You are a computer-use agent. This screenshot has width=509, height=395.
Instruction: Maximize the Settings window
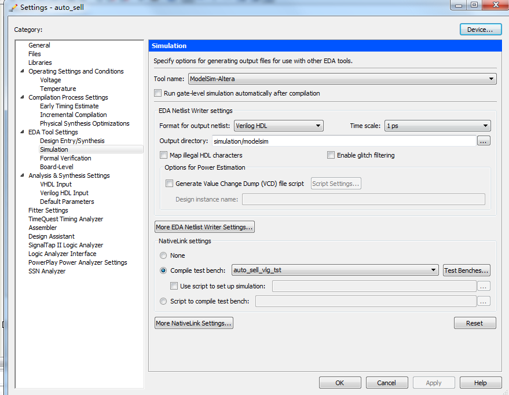coord(474,5)
